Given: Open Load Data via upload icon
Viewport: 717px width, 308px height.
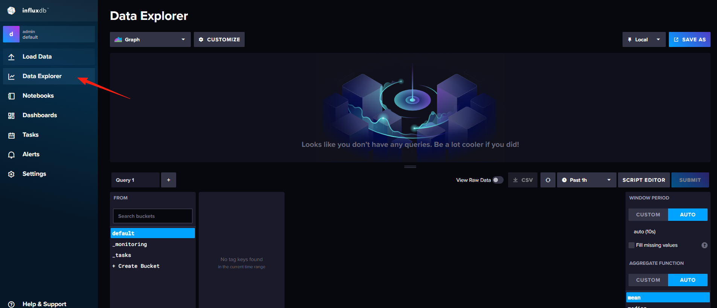Looking at the screenshot, I should (11, 57).
